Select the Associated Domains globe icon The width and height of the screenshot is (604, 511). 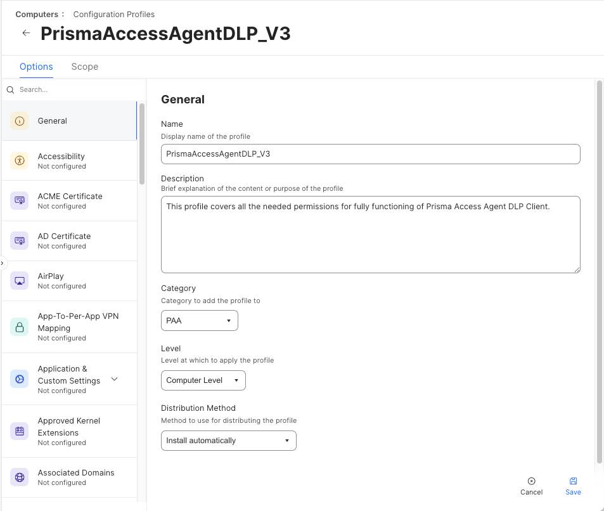(x=20, y=477)
